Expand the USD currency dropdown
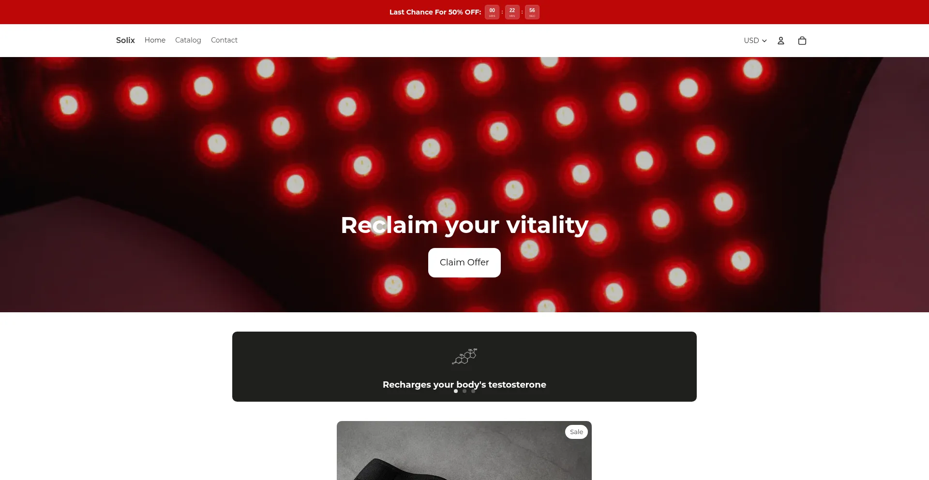Screen dimensions: 929x480 click(755, 41)
